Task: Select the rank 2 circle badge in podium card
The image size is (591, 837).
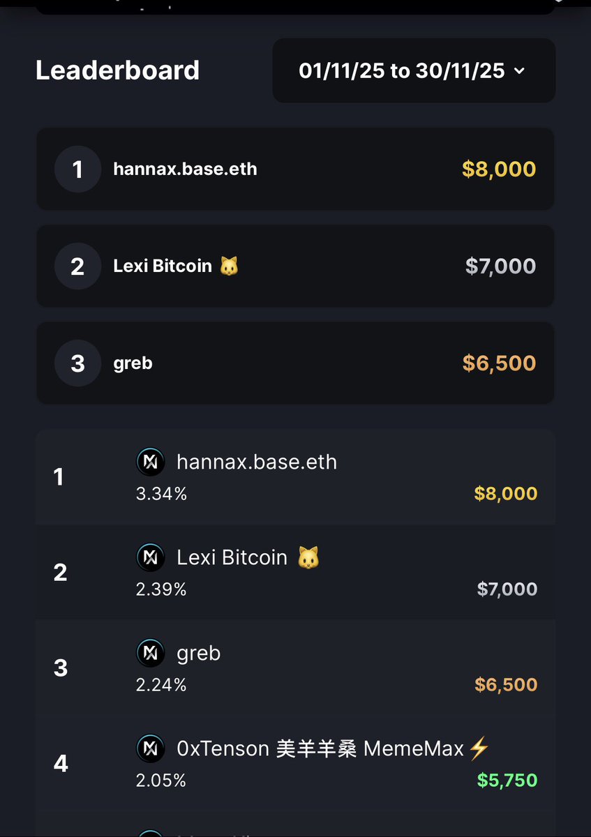Action: point(77,266)
